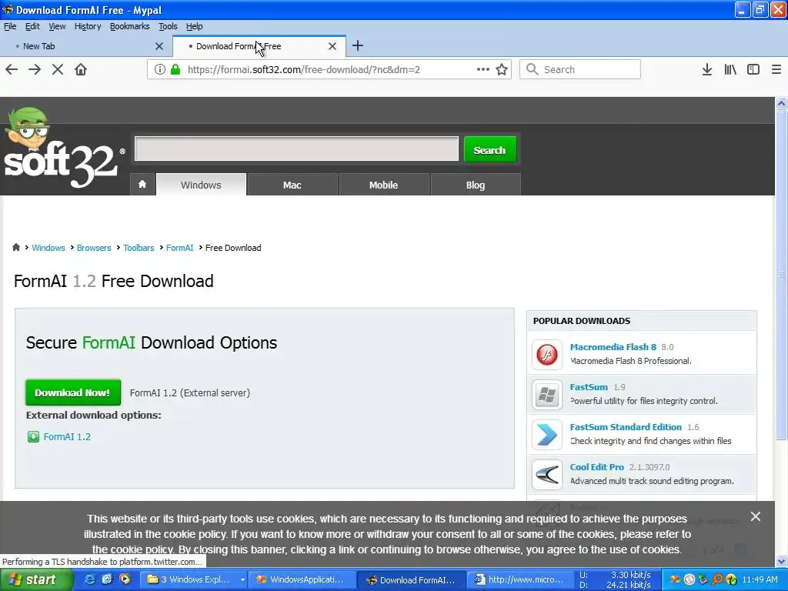The width and height of the screenshot is (788, 591).
Task: Open the hamburger application menu
Action: (x=776, y=69)
